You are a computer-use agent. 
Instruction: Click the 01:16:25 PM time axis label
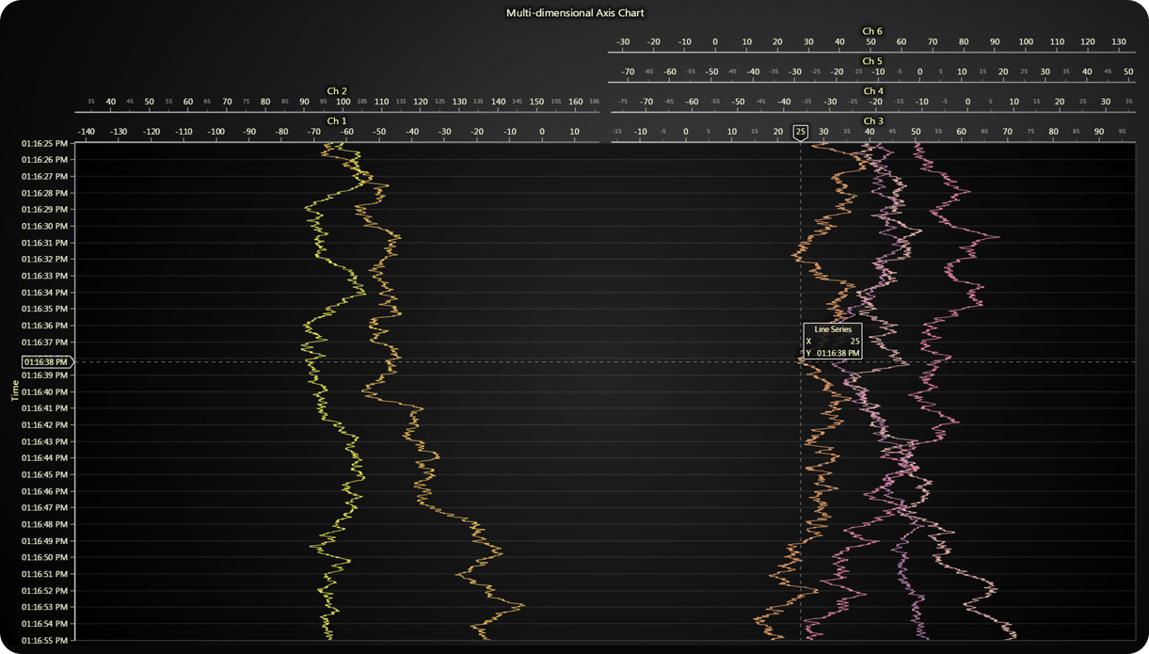click(x=44, y=143)
